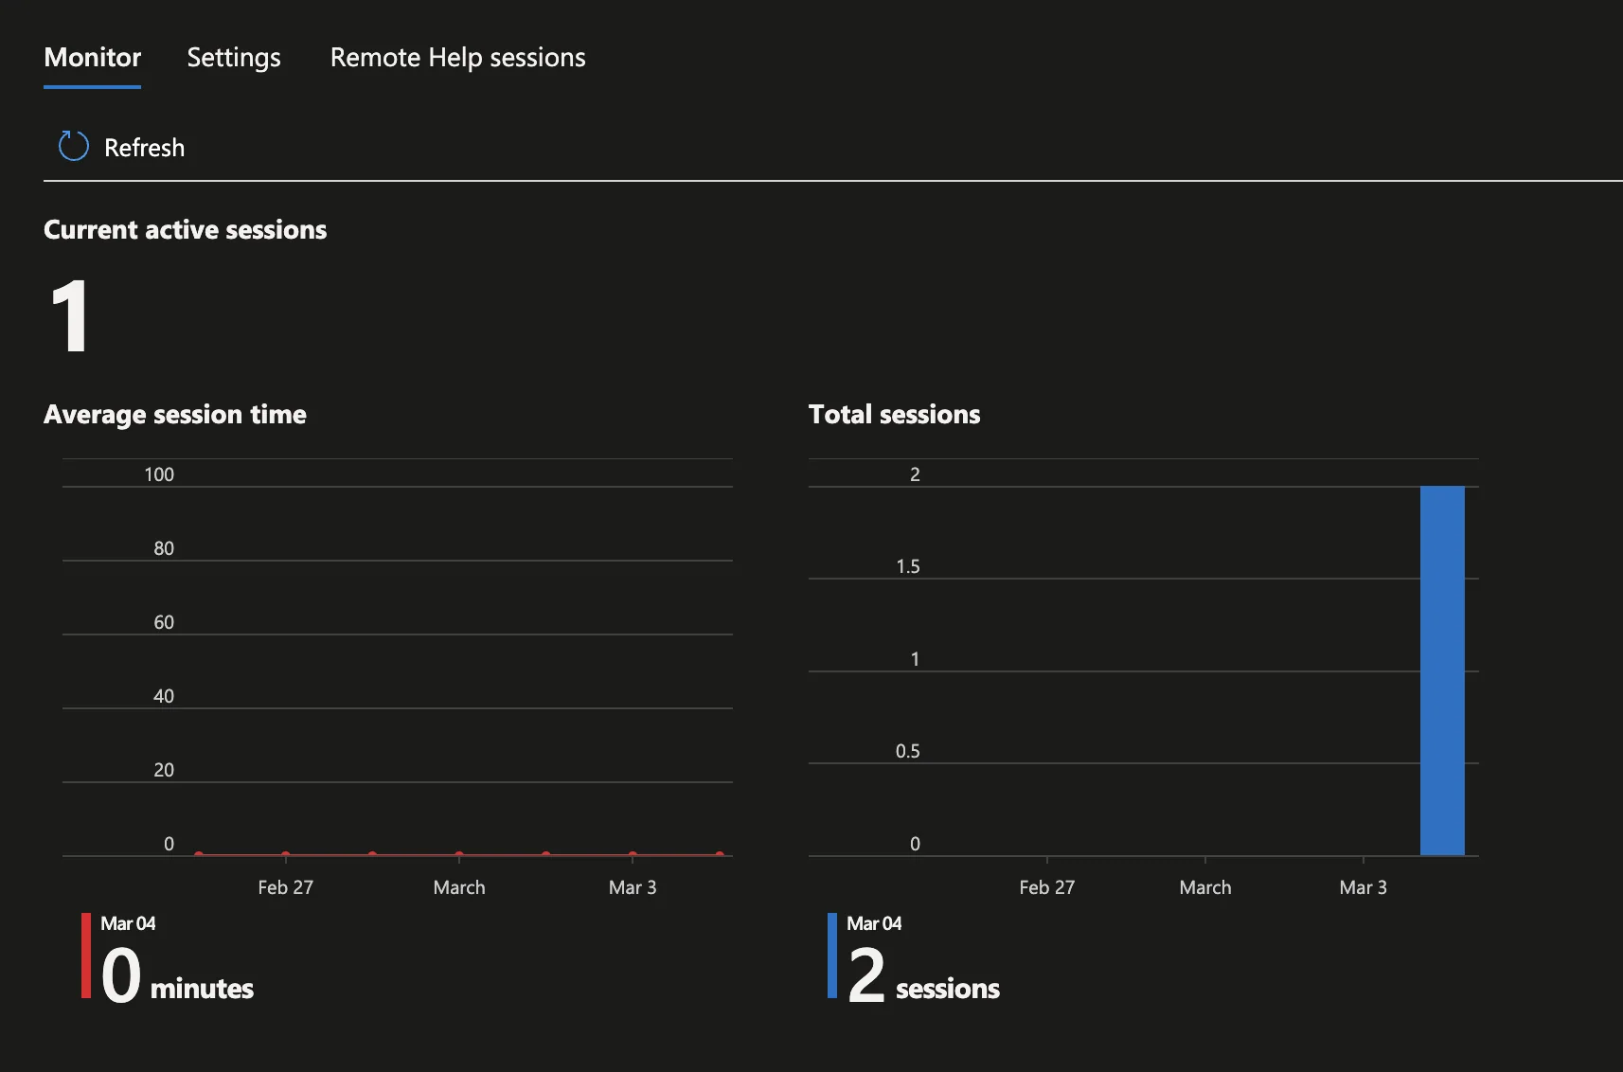Switch to the Settings tab
1623x1072 pixels.
click(x=234, y=58)
